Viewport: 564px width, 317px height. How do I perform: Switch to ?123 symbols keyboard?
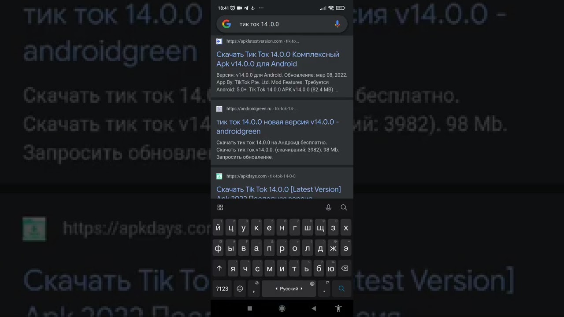(x=222, y=289)
